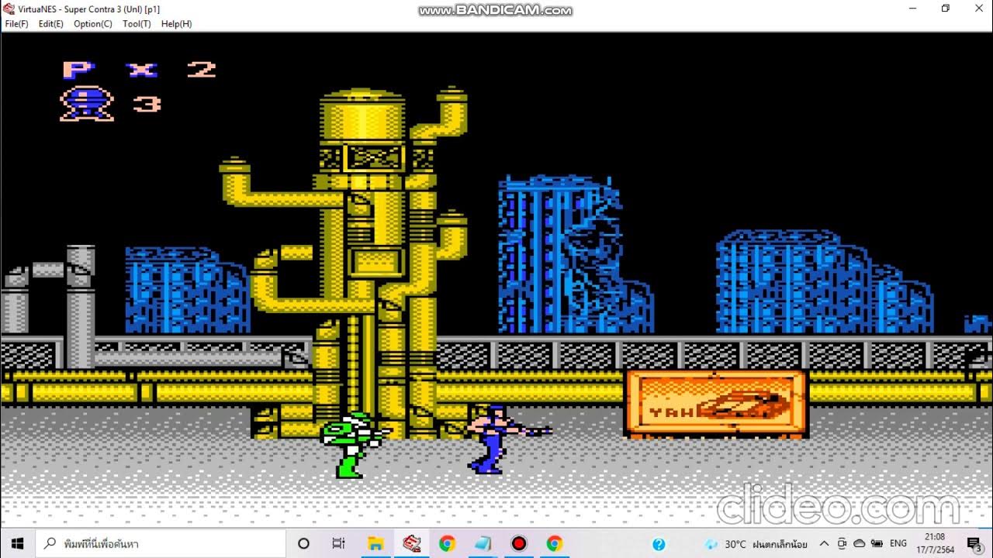Focus the taskbar search box
Viewport: 993px width, 558px height.
coord(161,543)
